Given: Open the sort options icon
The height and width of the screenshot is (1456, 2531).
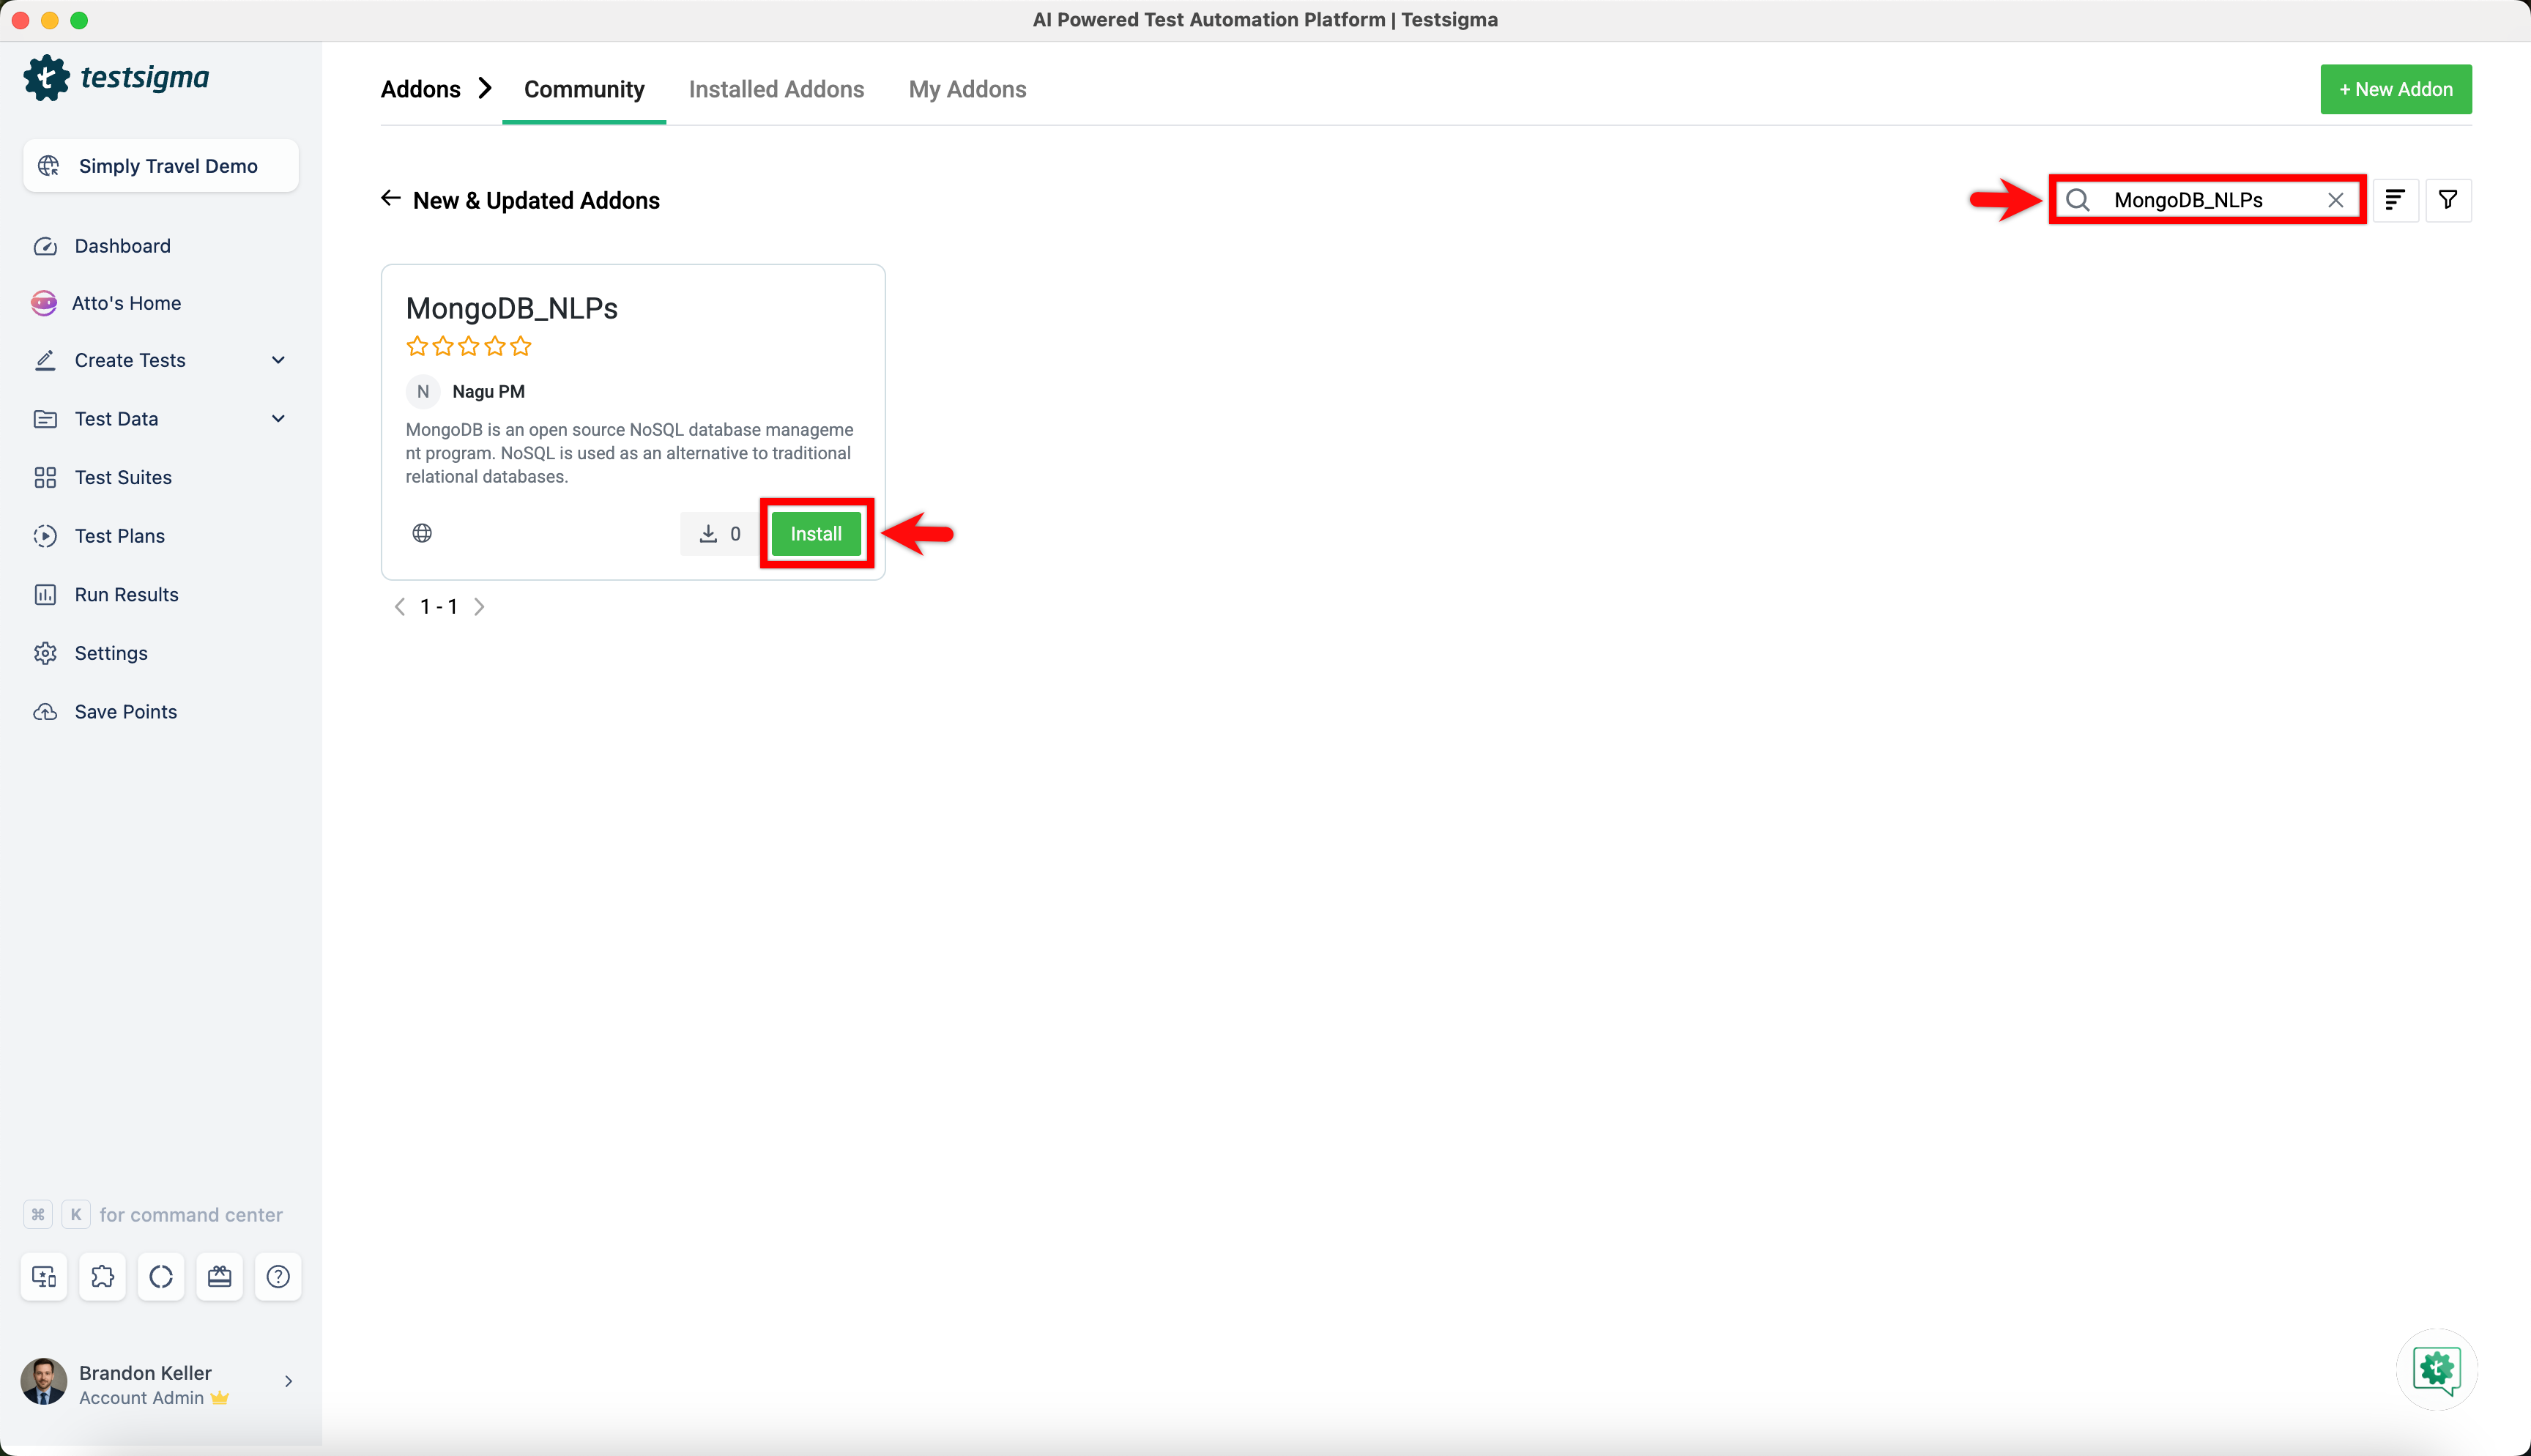Looking at the screenshot, I should click(x=2396, y=199).
